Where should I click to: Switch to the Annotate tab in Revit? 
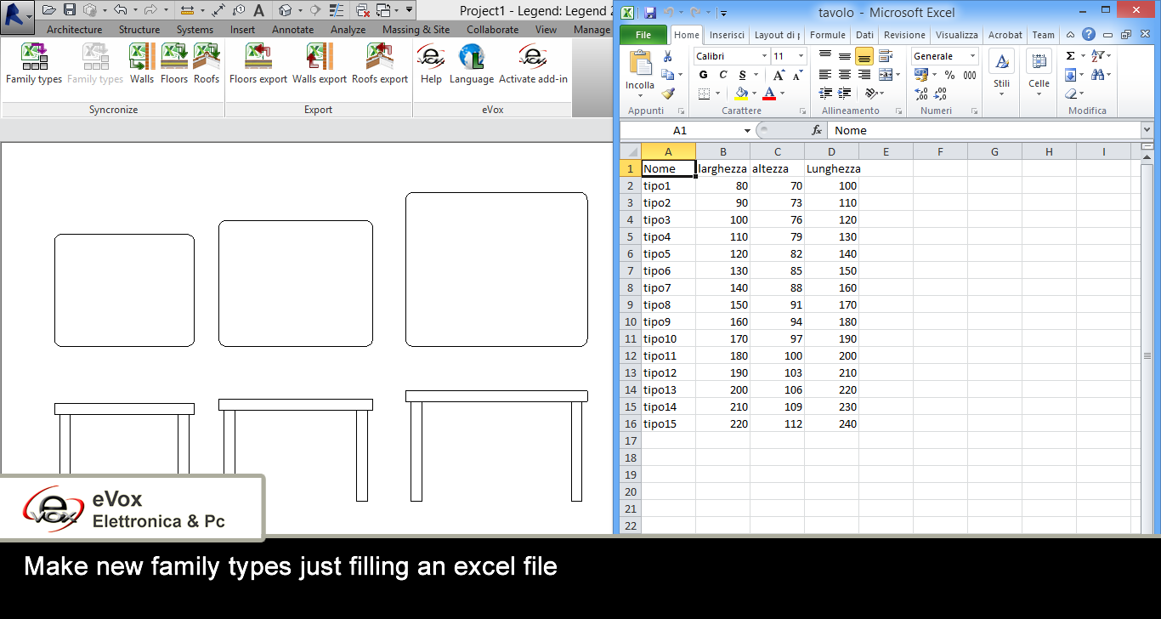click(292, 29)
